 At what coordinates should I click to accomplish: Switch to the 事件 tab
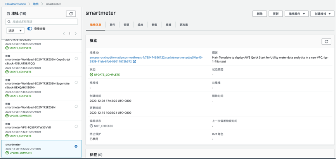[x=112, y=25]
